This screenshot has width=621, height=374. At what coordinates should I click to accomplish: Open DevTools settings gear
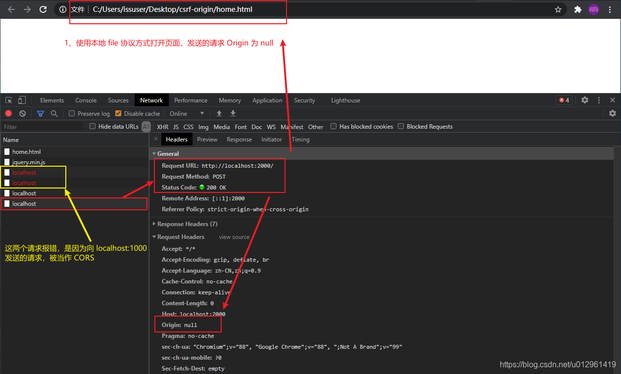coord(585,100)
